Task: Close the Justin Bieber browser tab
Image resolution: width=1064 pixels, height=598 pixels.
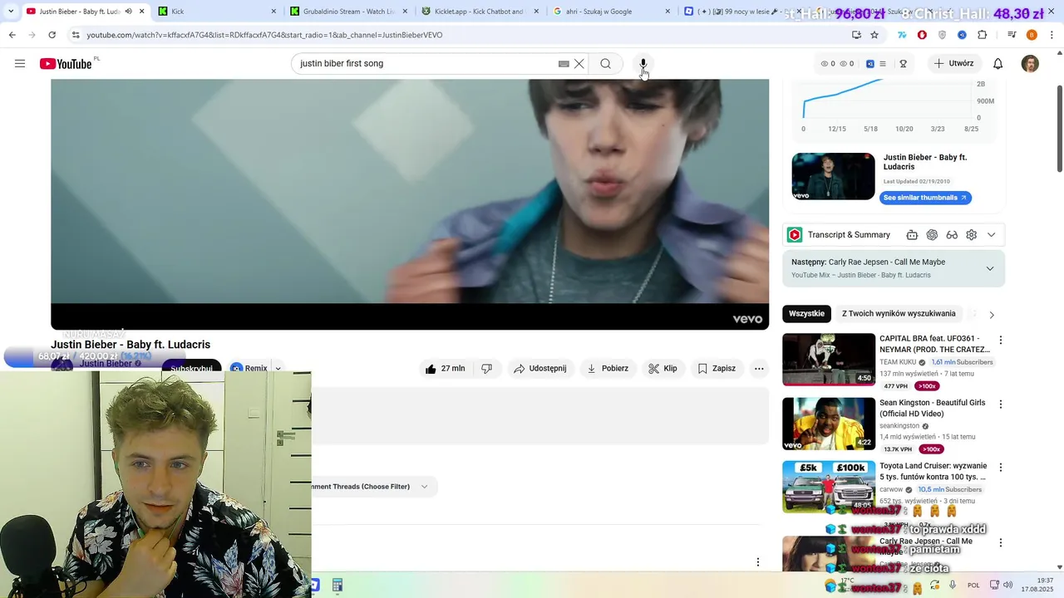Action: pyautogui.click(x=142, y=12)
